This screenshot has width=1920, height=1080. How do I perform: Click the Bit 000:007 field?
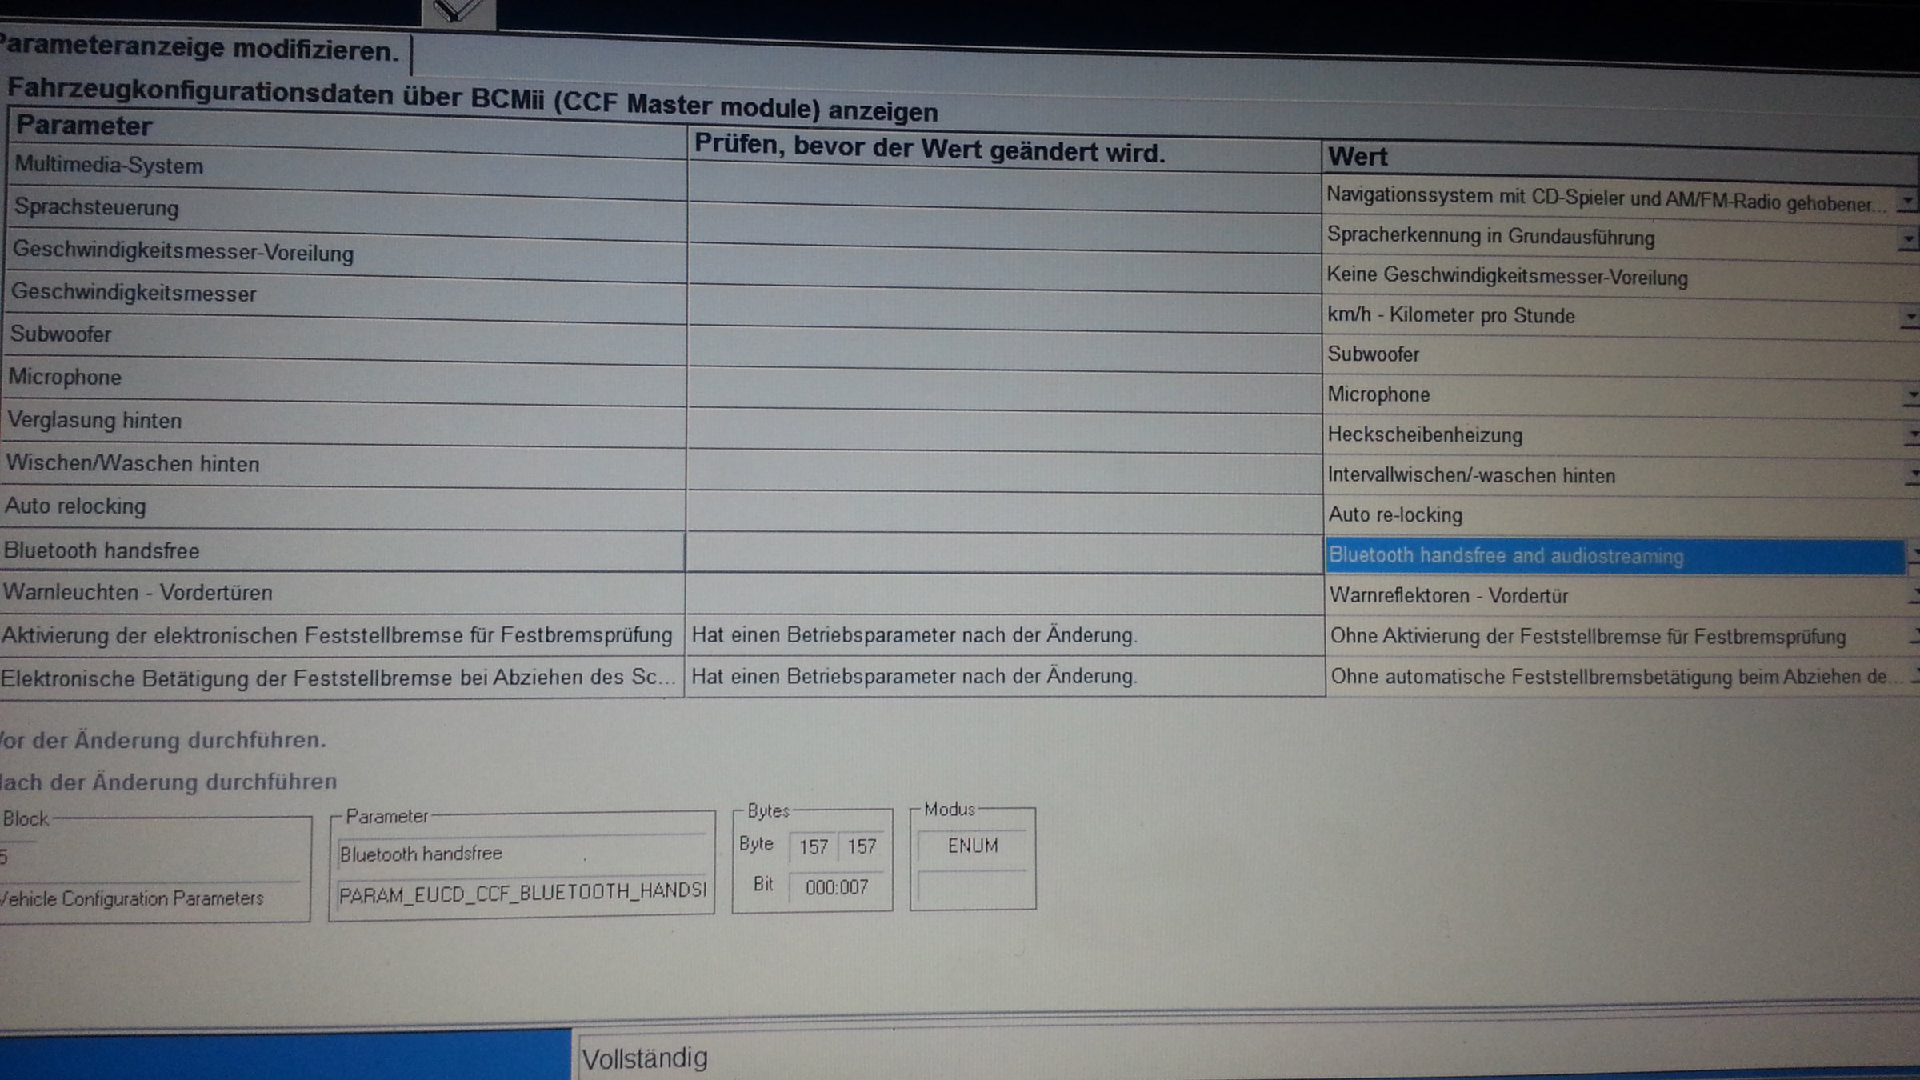click(837, 887)
